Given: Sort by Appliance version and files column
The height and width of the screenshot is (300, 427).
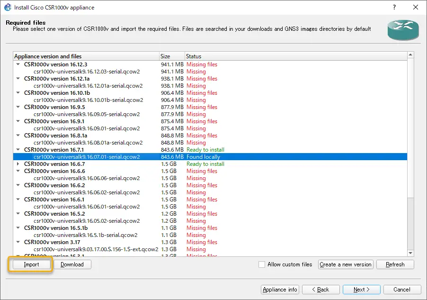Looking at the screenshot, I should tap(86, 56).
